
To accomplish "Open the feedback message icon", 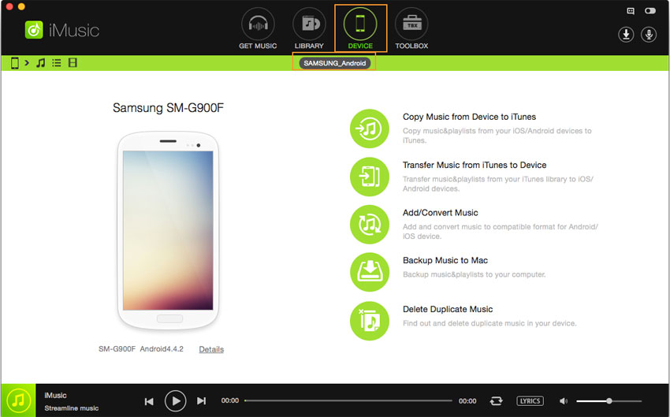I will click(630, 11).
